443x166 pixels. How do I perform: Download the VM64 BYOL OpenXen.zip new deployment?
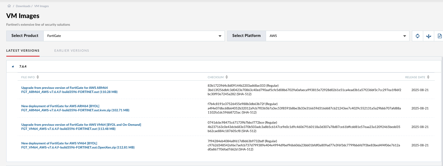(x=78, y=147)
